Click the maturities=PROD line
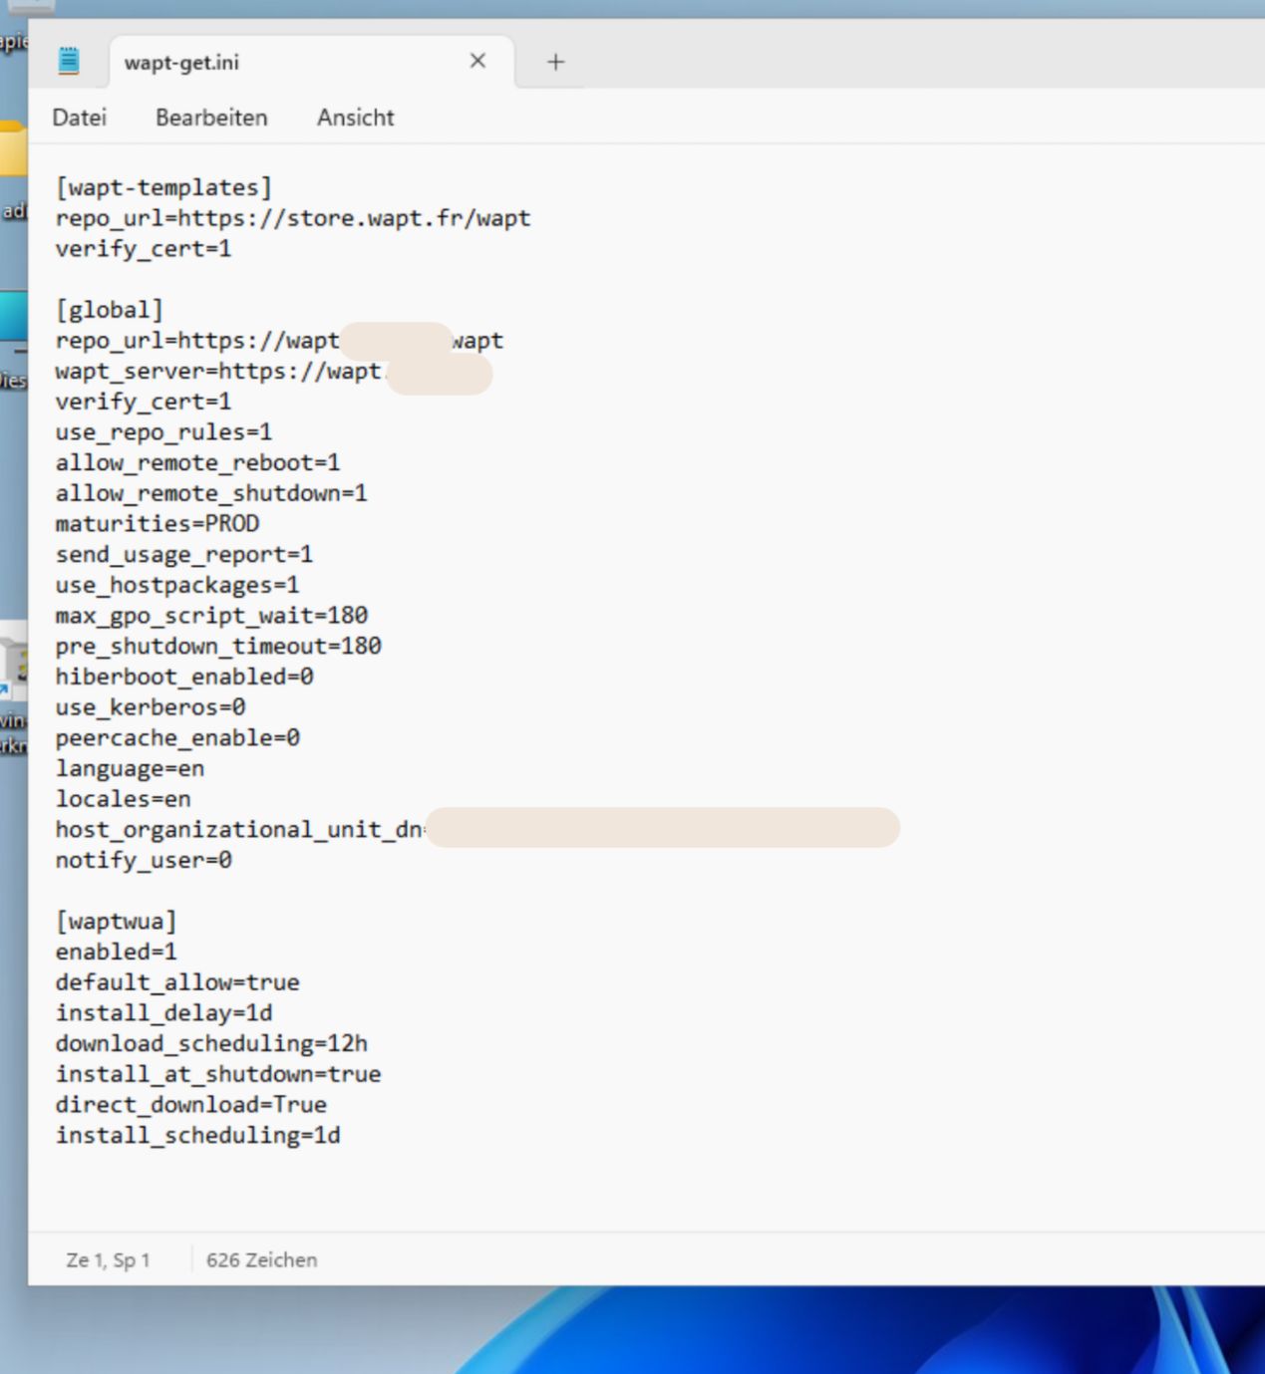Viewport: 1265px width, 1374px height. coord(158,524)
